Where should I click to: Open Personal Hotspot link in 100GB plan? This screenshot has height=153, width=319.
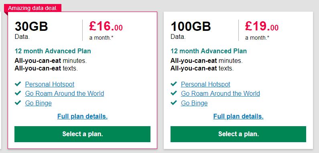tap(205, 84)
